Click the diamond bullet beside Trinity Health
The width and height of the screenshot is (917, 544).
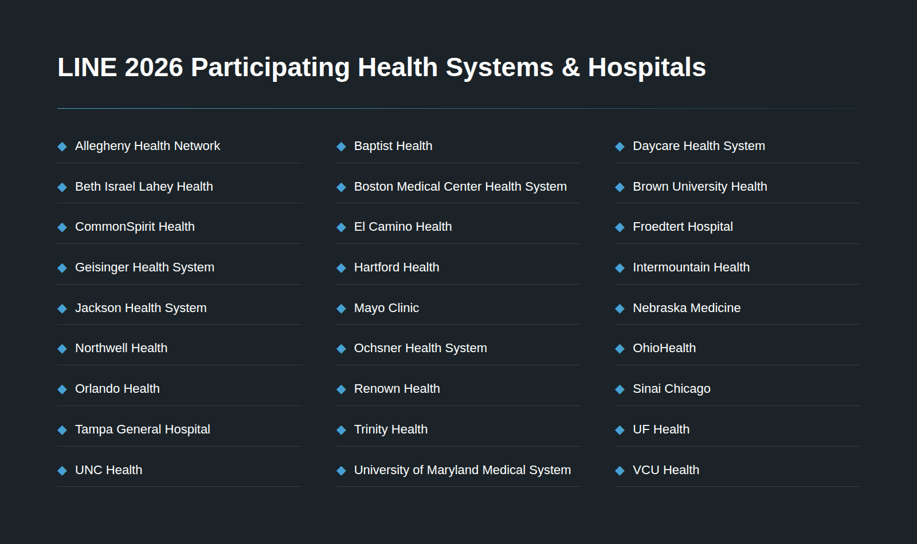pos(341,430)
